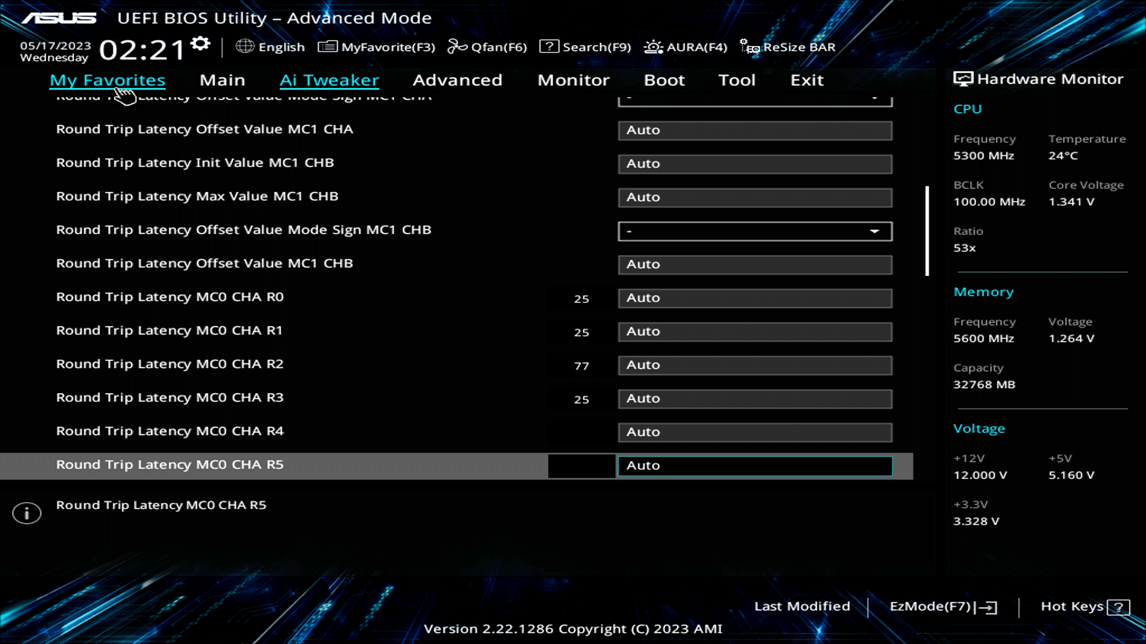Open Auto dropdown for Round Trip Latency Init Value MC1 CHB
Image resolution: width=1146 pixels, height=644 pixels.
[754, 164]
